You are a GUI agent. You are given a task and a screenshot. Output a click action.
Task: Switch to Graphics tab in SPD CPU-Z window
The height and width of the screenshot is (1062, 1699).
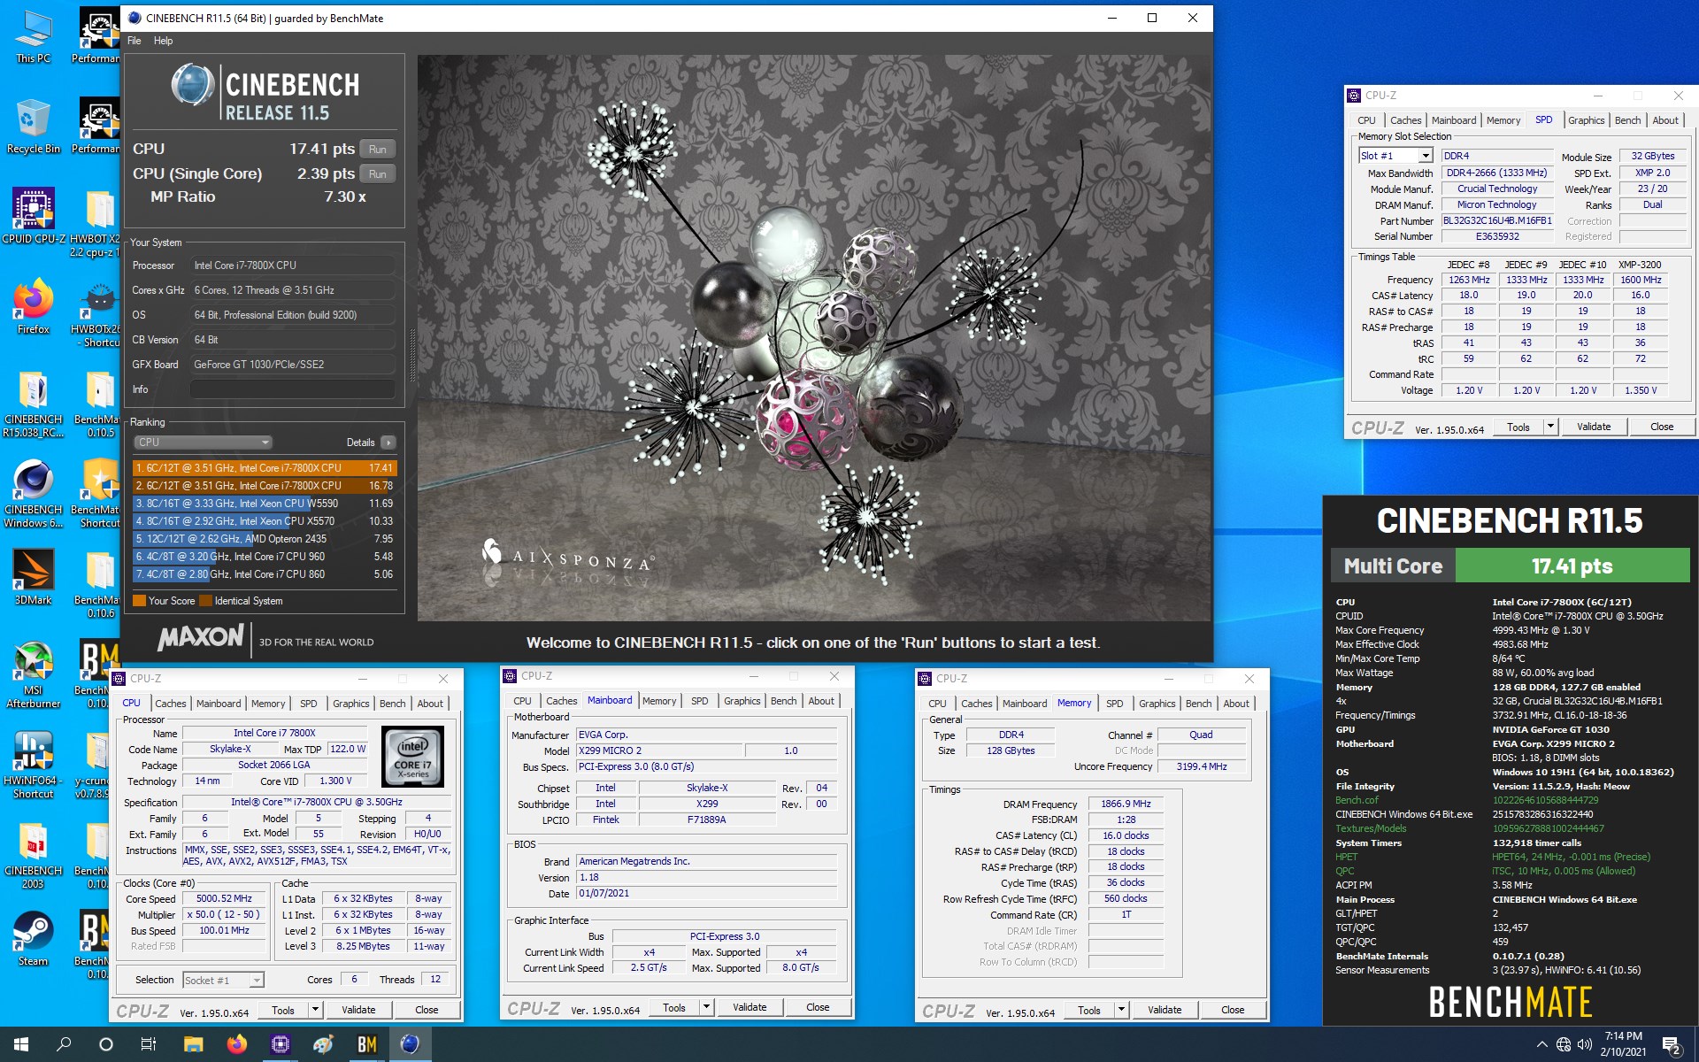[1586, 120]
